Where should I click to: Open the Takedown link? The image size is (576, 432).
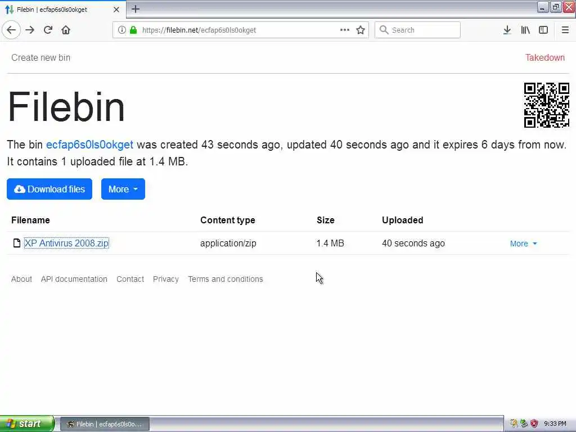[544, 58]
